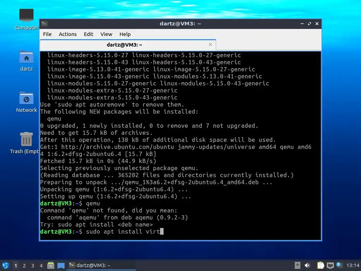Click 'Fetched 15.7 kB in 0s' line
361x271 pixels.
tap(98, 161)
